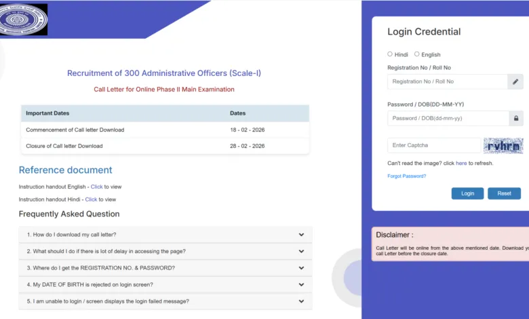529x319 pixels.
Task: Click the pencil icon beside Registration No field
Action: 515,81
